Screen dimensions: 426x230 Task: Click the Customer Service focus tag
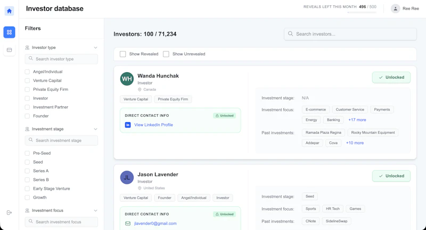[350, 109]
